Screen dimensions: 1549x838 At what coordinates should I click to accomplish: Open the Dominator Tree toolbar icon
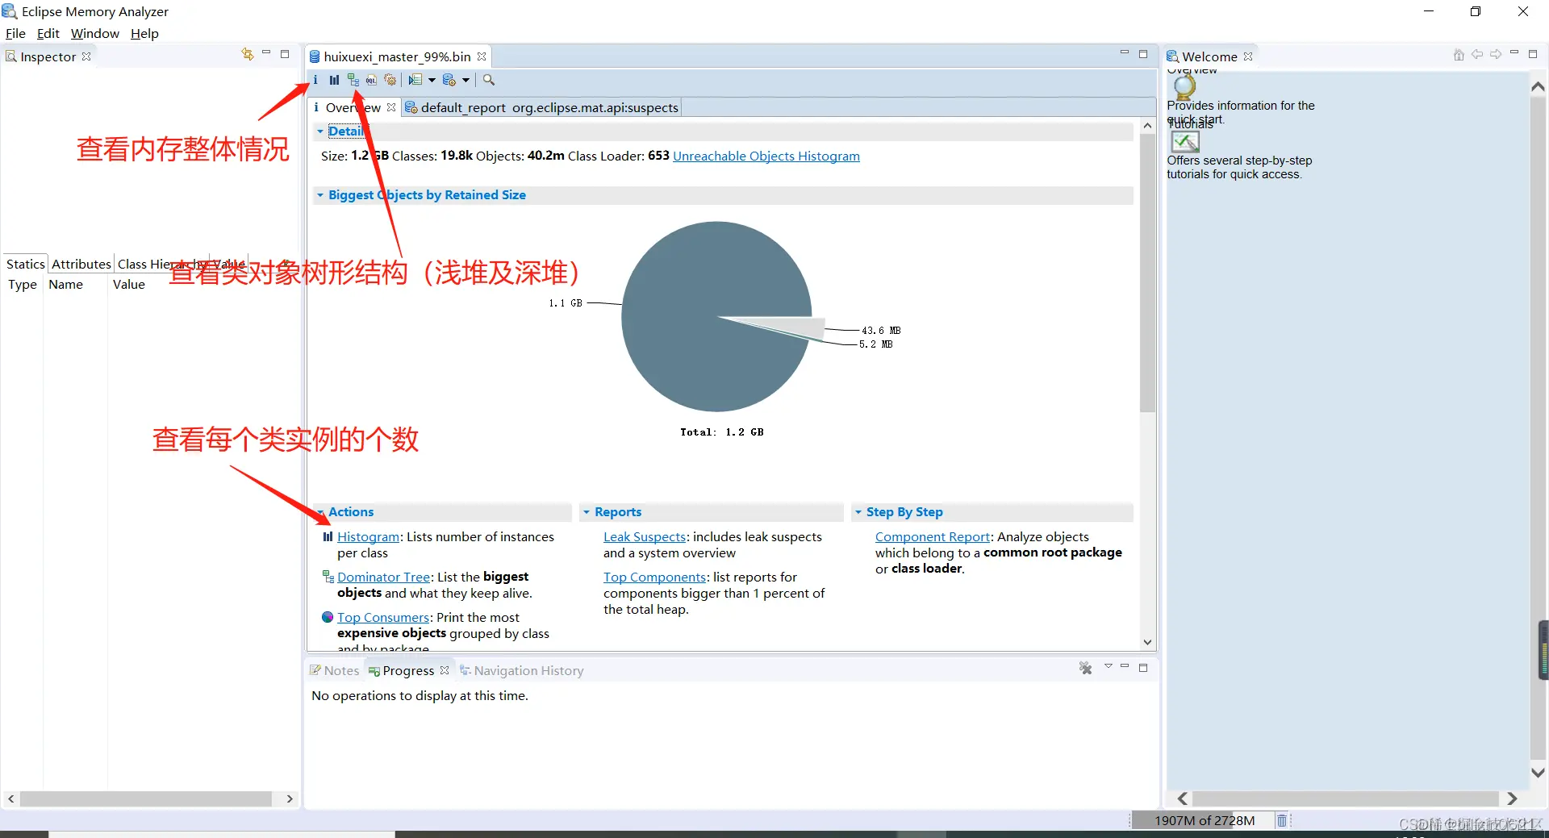point(353,80)
